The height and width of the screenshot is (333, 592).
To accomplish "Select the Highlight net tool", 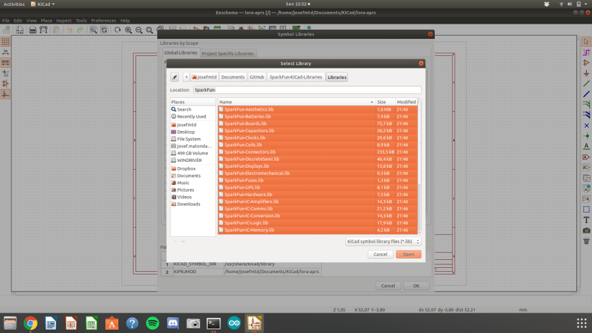I will click(x=586, y=52).
